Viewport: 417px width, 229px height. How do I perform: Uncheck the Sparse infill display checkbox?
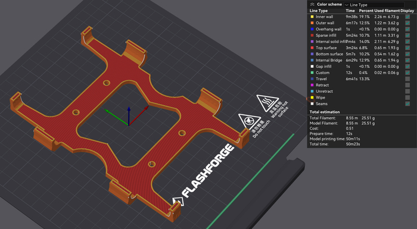click(407, 35)
